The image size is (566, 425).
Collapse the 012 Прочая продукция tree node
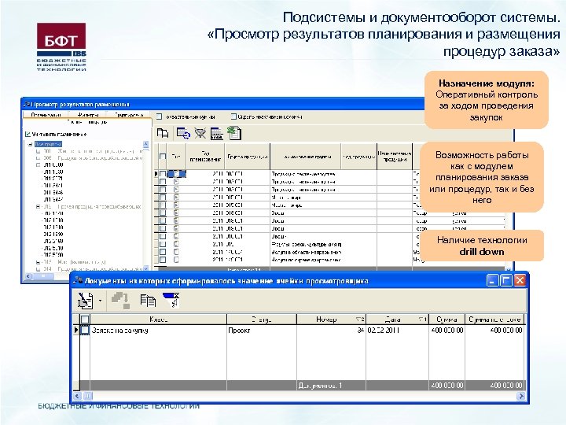38,207
